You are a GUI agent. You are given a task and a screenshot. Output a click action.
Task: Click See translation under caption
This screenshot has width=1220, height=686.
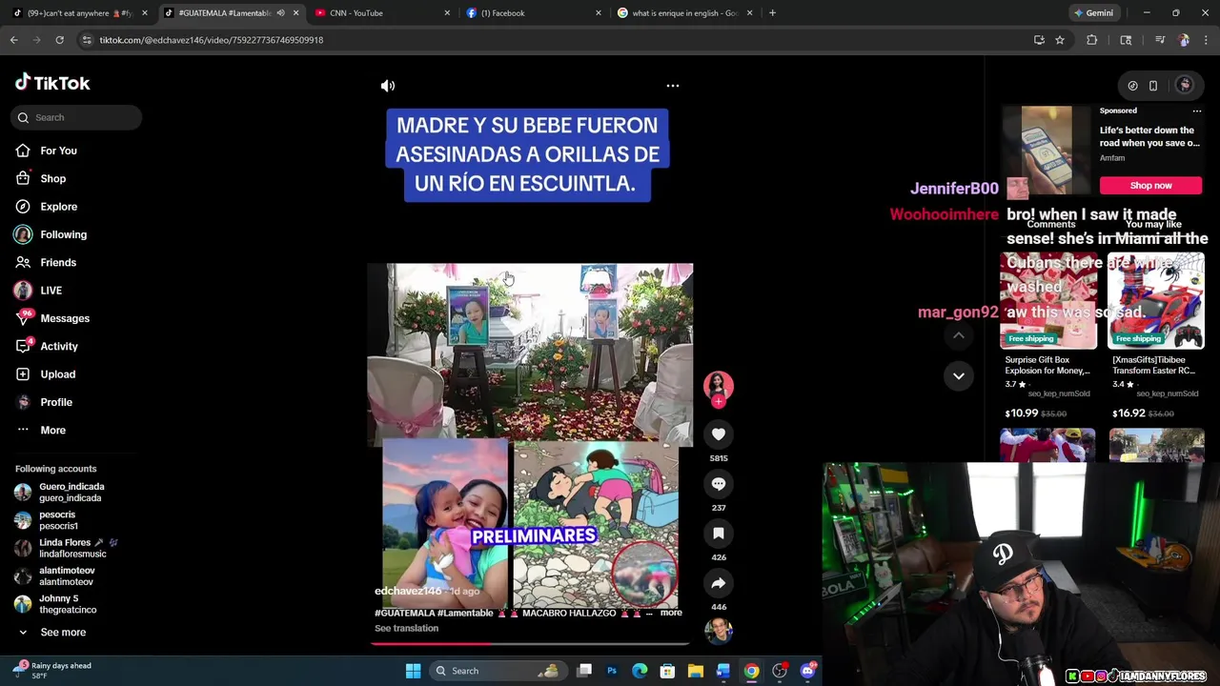tap(406, 628)
